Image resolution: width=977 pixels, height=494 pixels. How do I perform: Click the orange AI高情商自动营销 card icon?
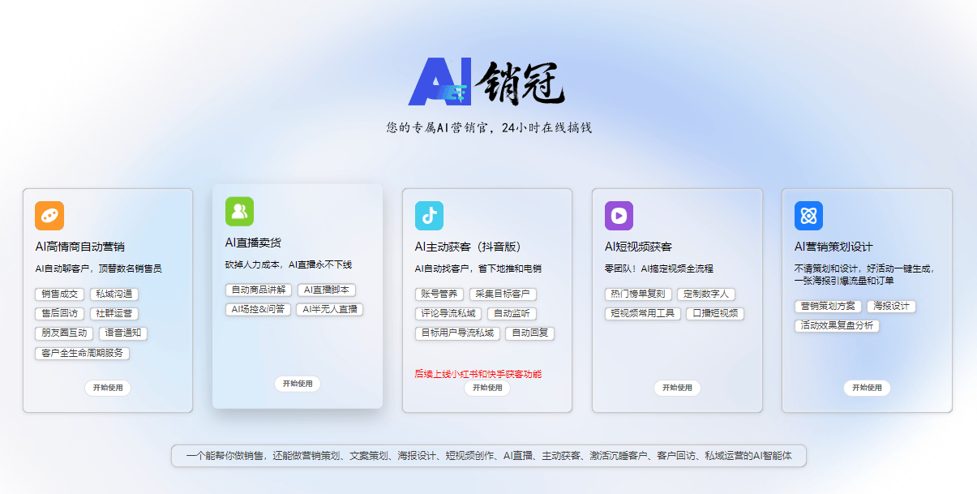[x=49, y=216]
